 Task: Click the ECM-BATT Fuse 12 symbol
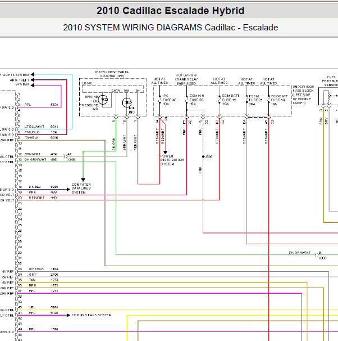220,100
